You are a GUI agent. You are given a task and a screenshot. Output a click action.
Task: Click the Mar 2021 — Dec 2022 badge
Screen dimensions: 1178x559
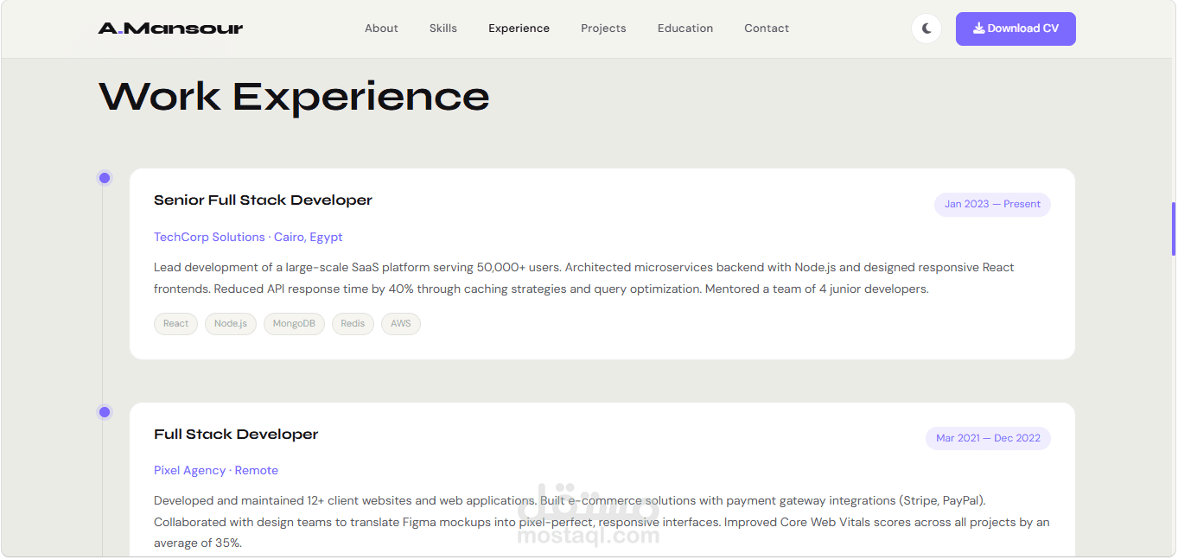coord(988,438)
